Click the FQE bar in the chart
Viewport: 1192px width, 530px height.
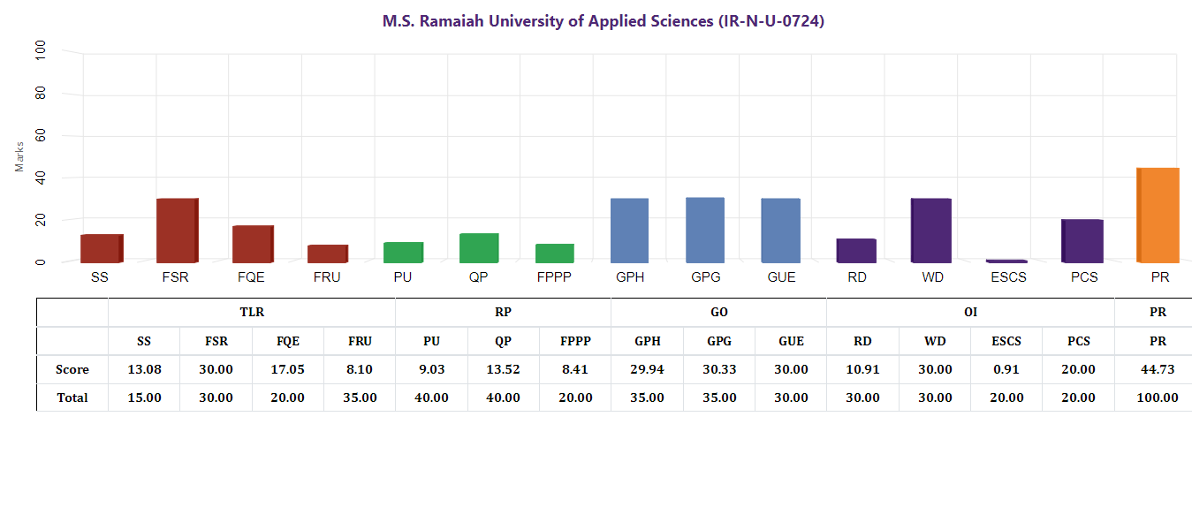point(253,244)
